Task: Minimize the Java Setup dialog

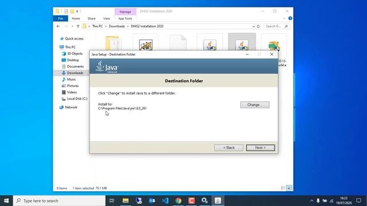Action: 247,54
